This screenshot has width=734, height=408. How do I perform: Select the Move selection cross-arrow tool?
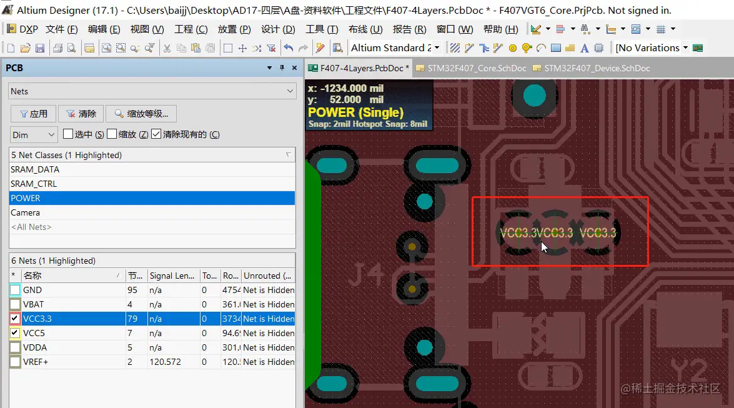(x=242, y=47)
